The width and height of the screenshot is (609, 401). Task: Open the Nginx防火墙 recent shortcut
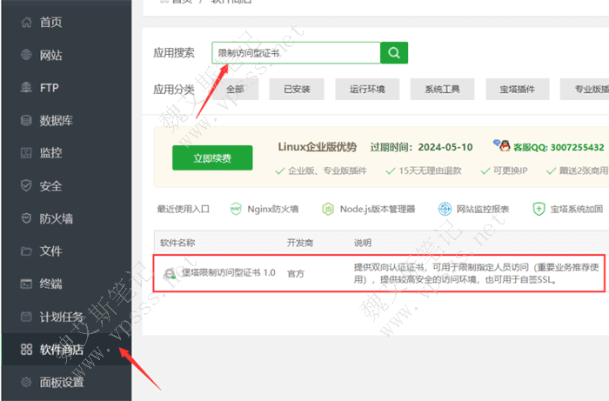pyautogui.click(x=264, y=210)
